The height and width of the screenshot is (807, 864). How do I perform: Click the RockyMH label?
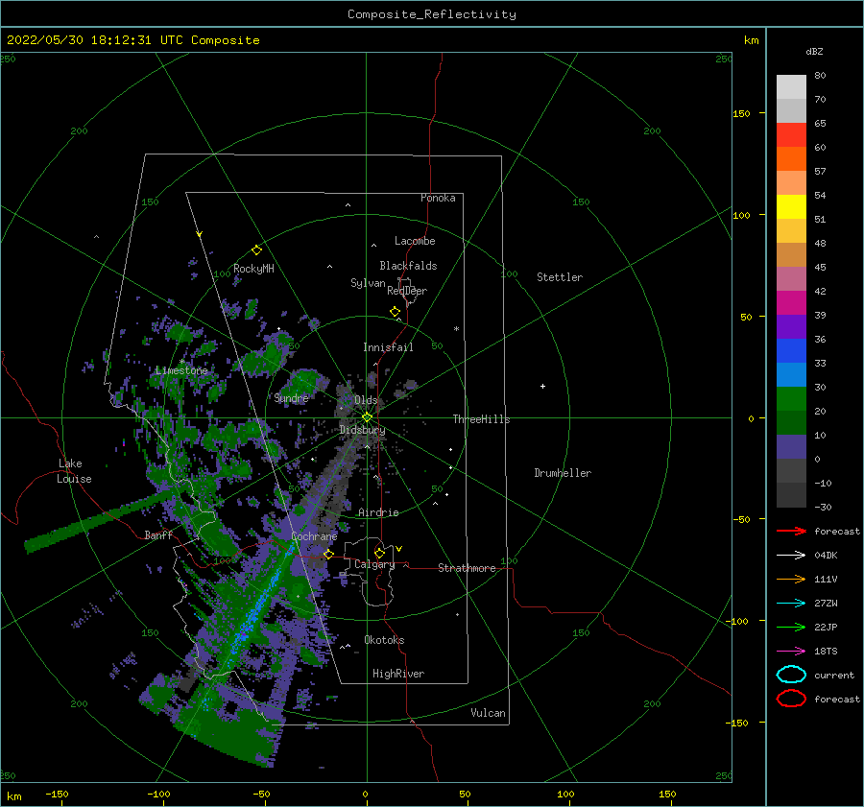(x=253, y=269)
